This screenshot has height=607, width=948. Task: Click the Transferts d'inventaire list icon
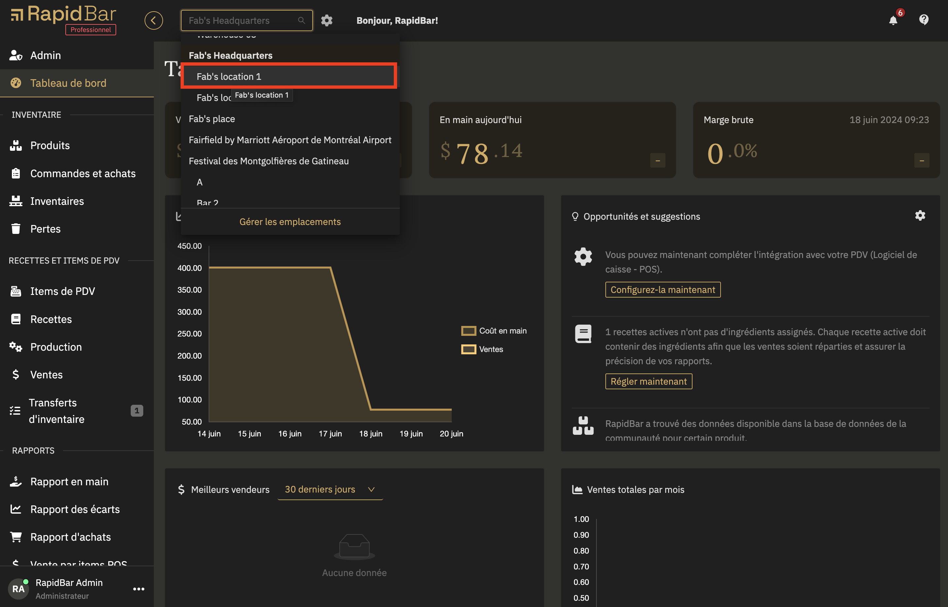[x=15, y=411]
